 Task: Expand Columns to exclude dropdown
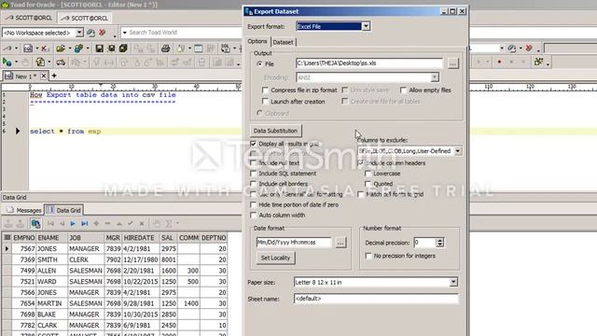click(x=458, y=151)
